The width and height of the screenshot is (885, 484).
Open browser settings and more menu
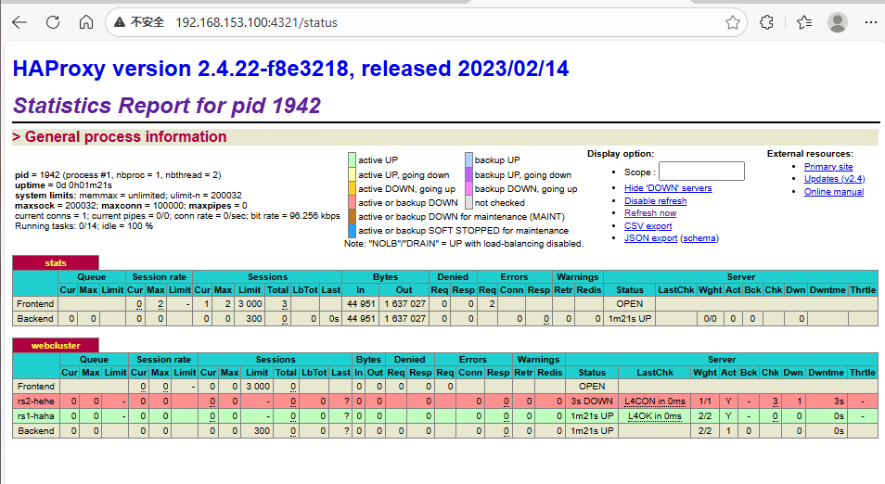[871, 22]
